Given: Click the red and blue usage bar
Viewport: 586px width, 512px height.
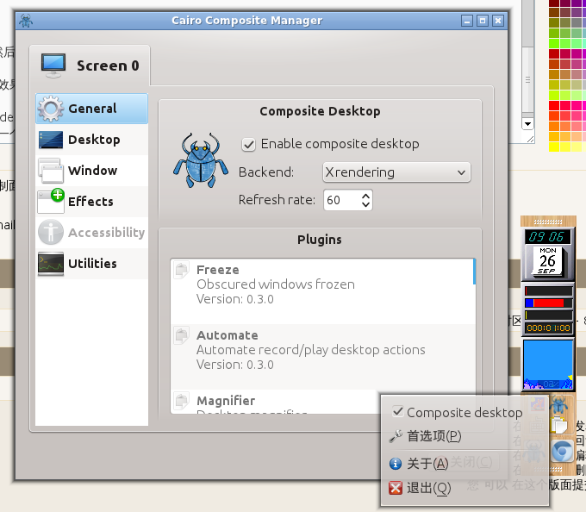Looking at the screenshot, I should tap(548, 303).
